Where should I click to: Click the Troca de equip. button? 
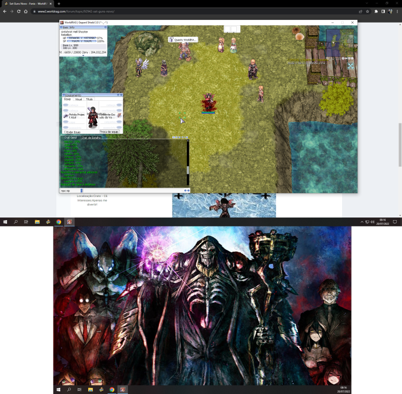(x=109, y=132)
